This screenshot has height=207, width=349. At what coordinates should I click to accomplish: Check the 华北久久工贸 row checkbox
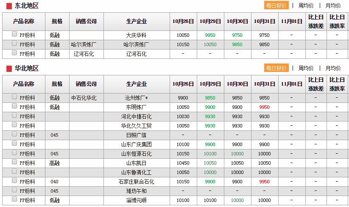point(14,124)
